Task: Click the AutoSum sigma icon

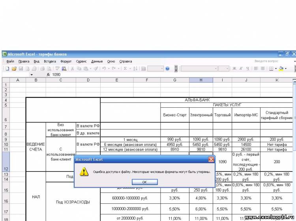Action: (x=125, y=68)
